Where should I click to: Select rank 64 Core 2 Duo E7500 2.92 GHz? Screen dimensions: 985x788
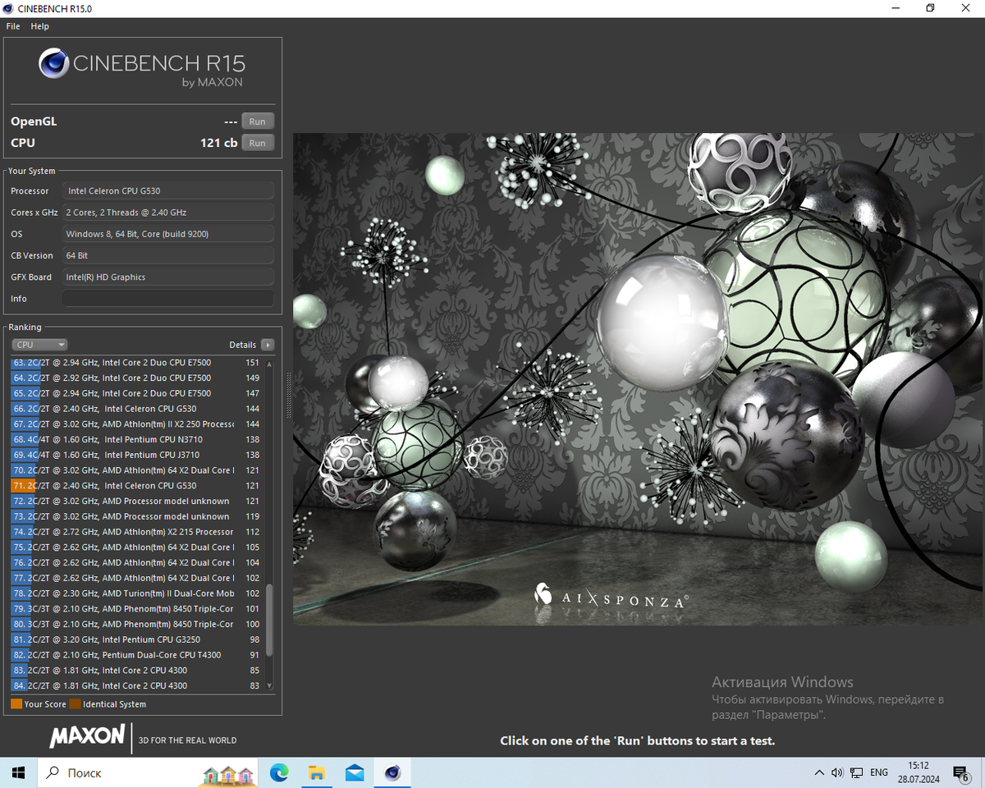[x=138, y=378]
